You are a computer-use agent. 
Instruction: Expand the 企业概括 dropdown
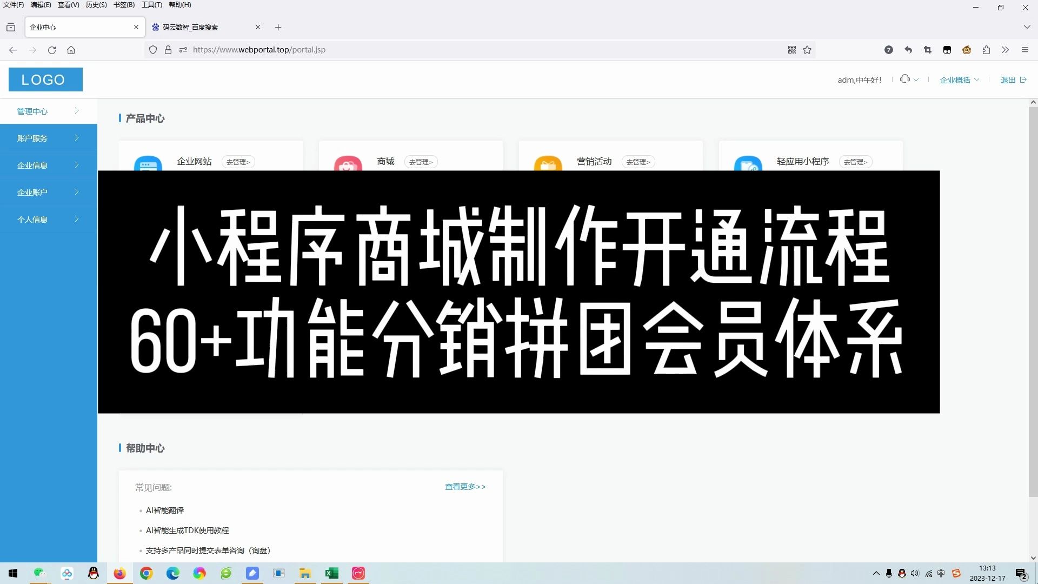[x=959, y=80]
